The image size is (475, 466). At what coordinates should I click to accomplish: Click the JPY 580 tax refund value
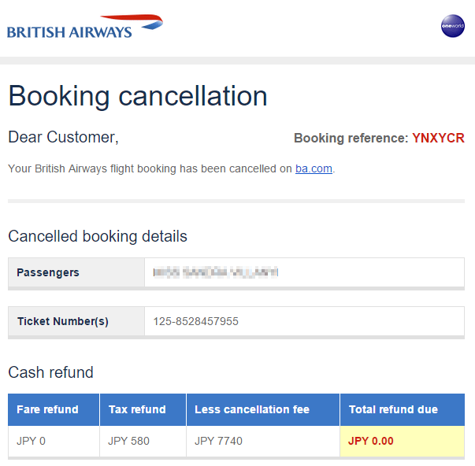pos(128,441)
